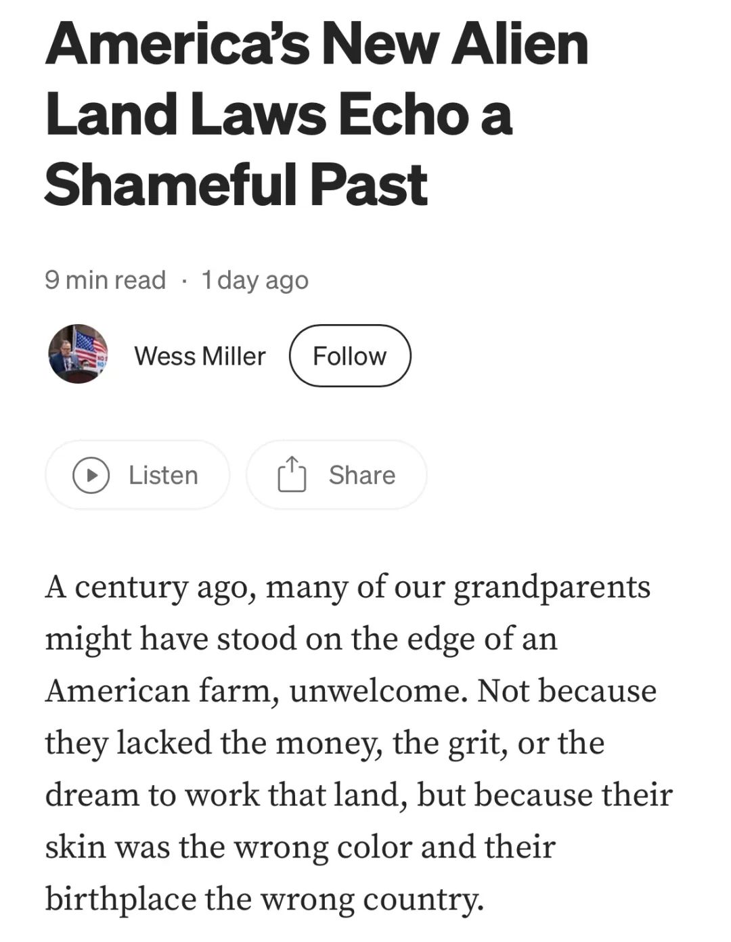Open the Wess Miller author name link
The height and width of the screenshot is (942, 731).
pos(200,356)
